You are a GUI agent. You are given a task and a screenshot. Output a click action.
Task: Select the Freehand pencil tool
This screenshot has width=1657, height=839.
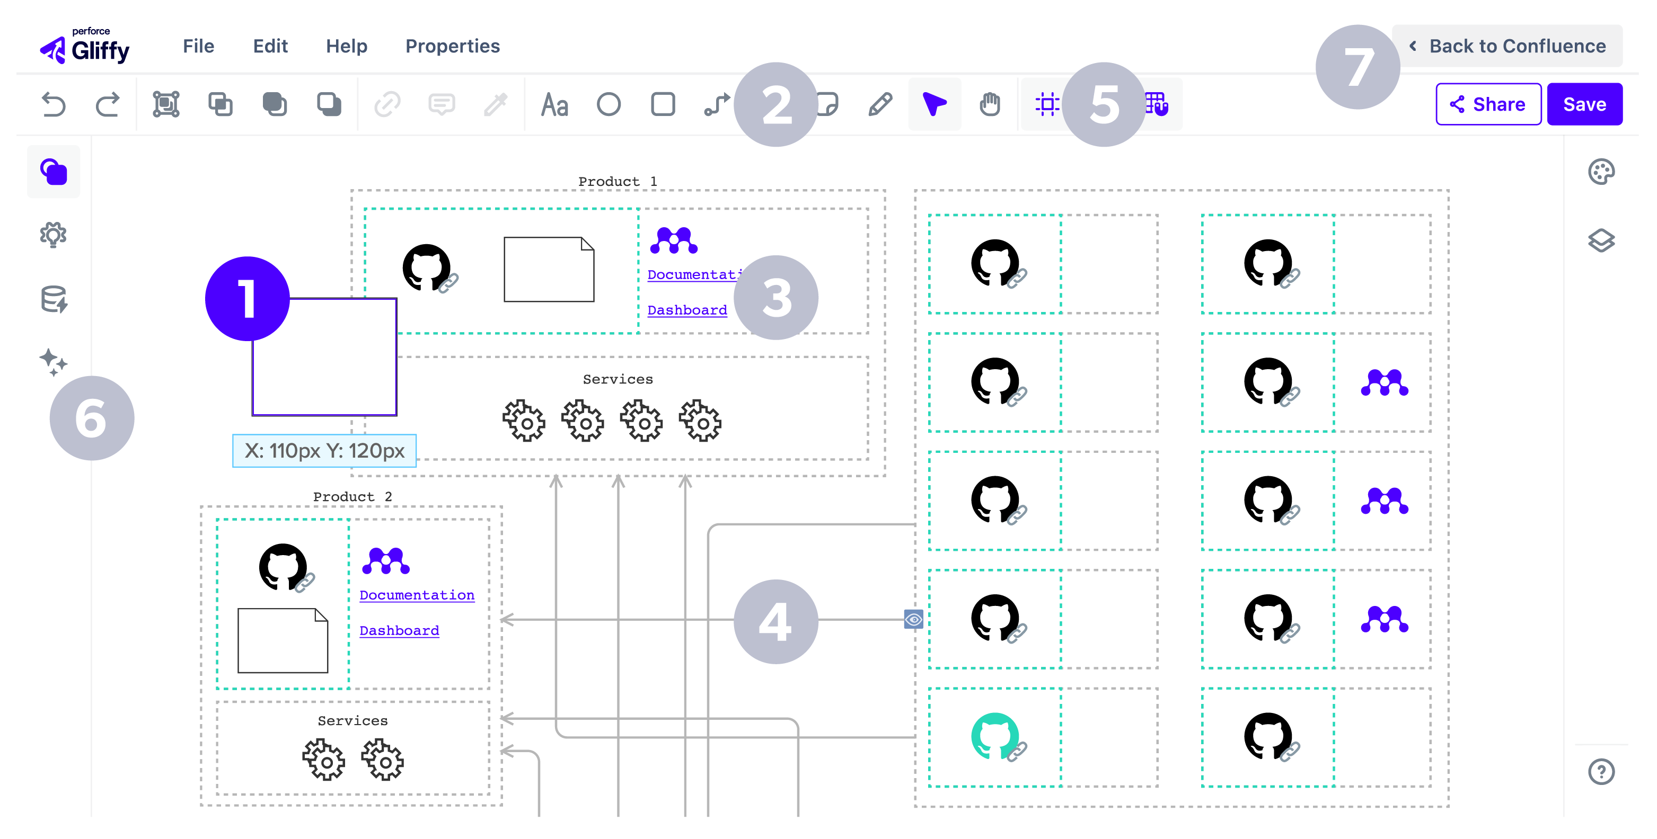click(880, 104)
